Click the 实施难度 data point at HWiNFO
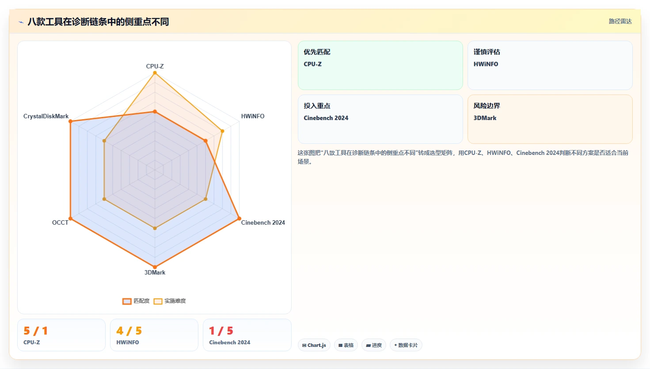 222,131
